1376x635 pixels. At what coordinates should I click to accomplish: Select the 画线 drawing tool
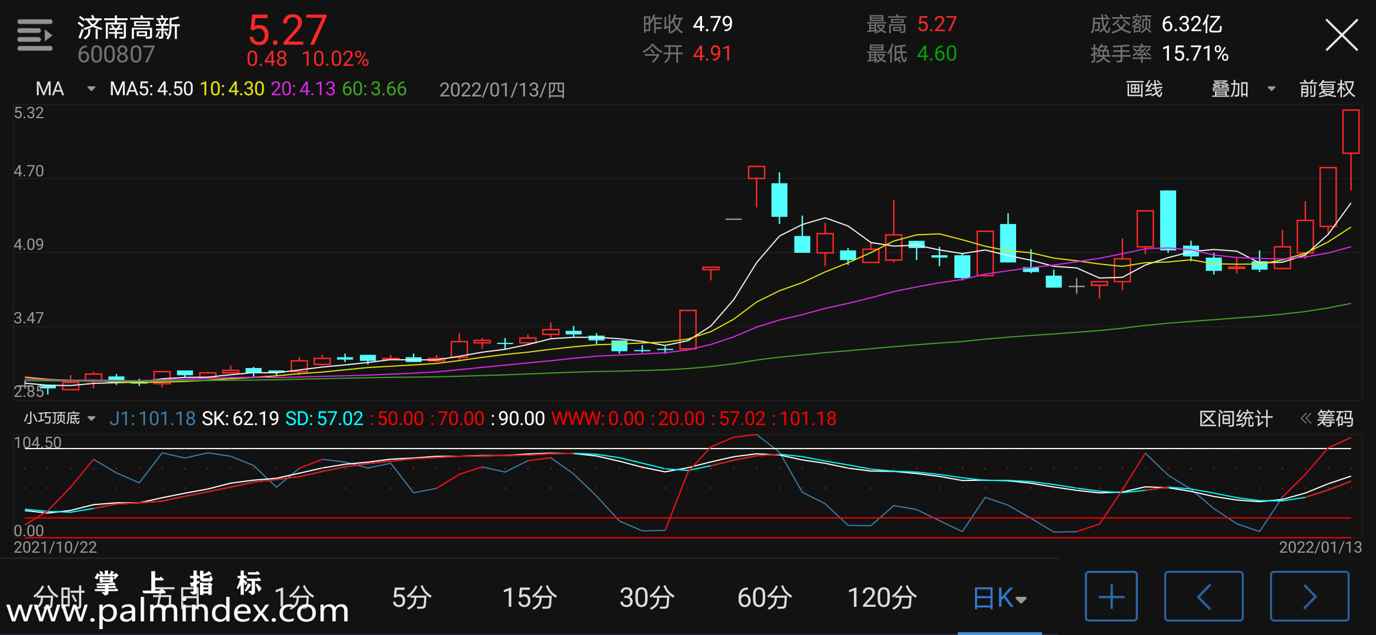(x=1144, y=89)
